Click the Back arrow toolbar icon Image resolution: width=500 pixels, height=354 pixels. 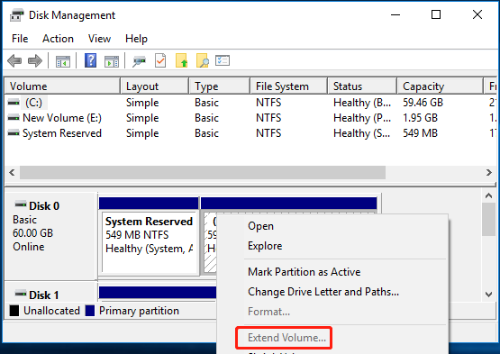pyautogui.click(x=14, y=60)
